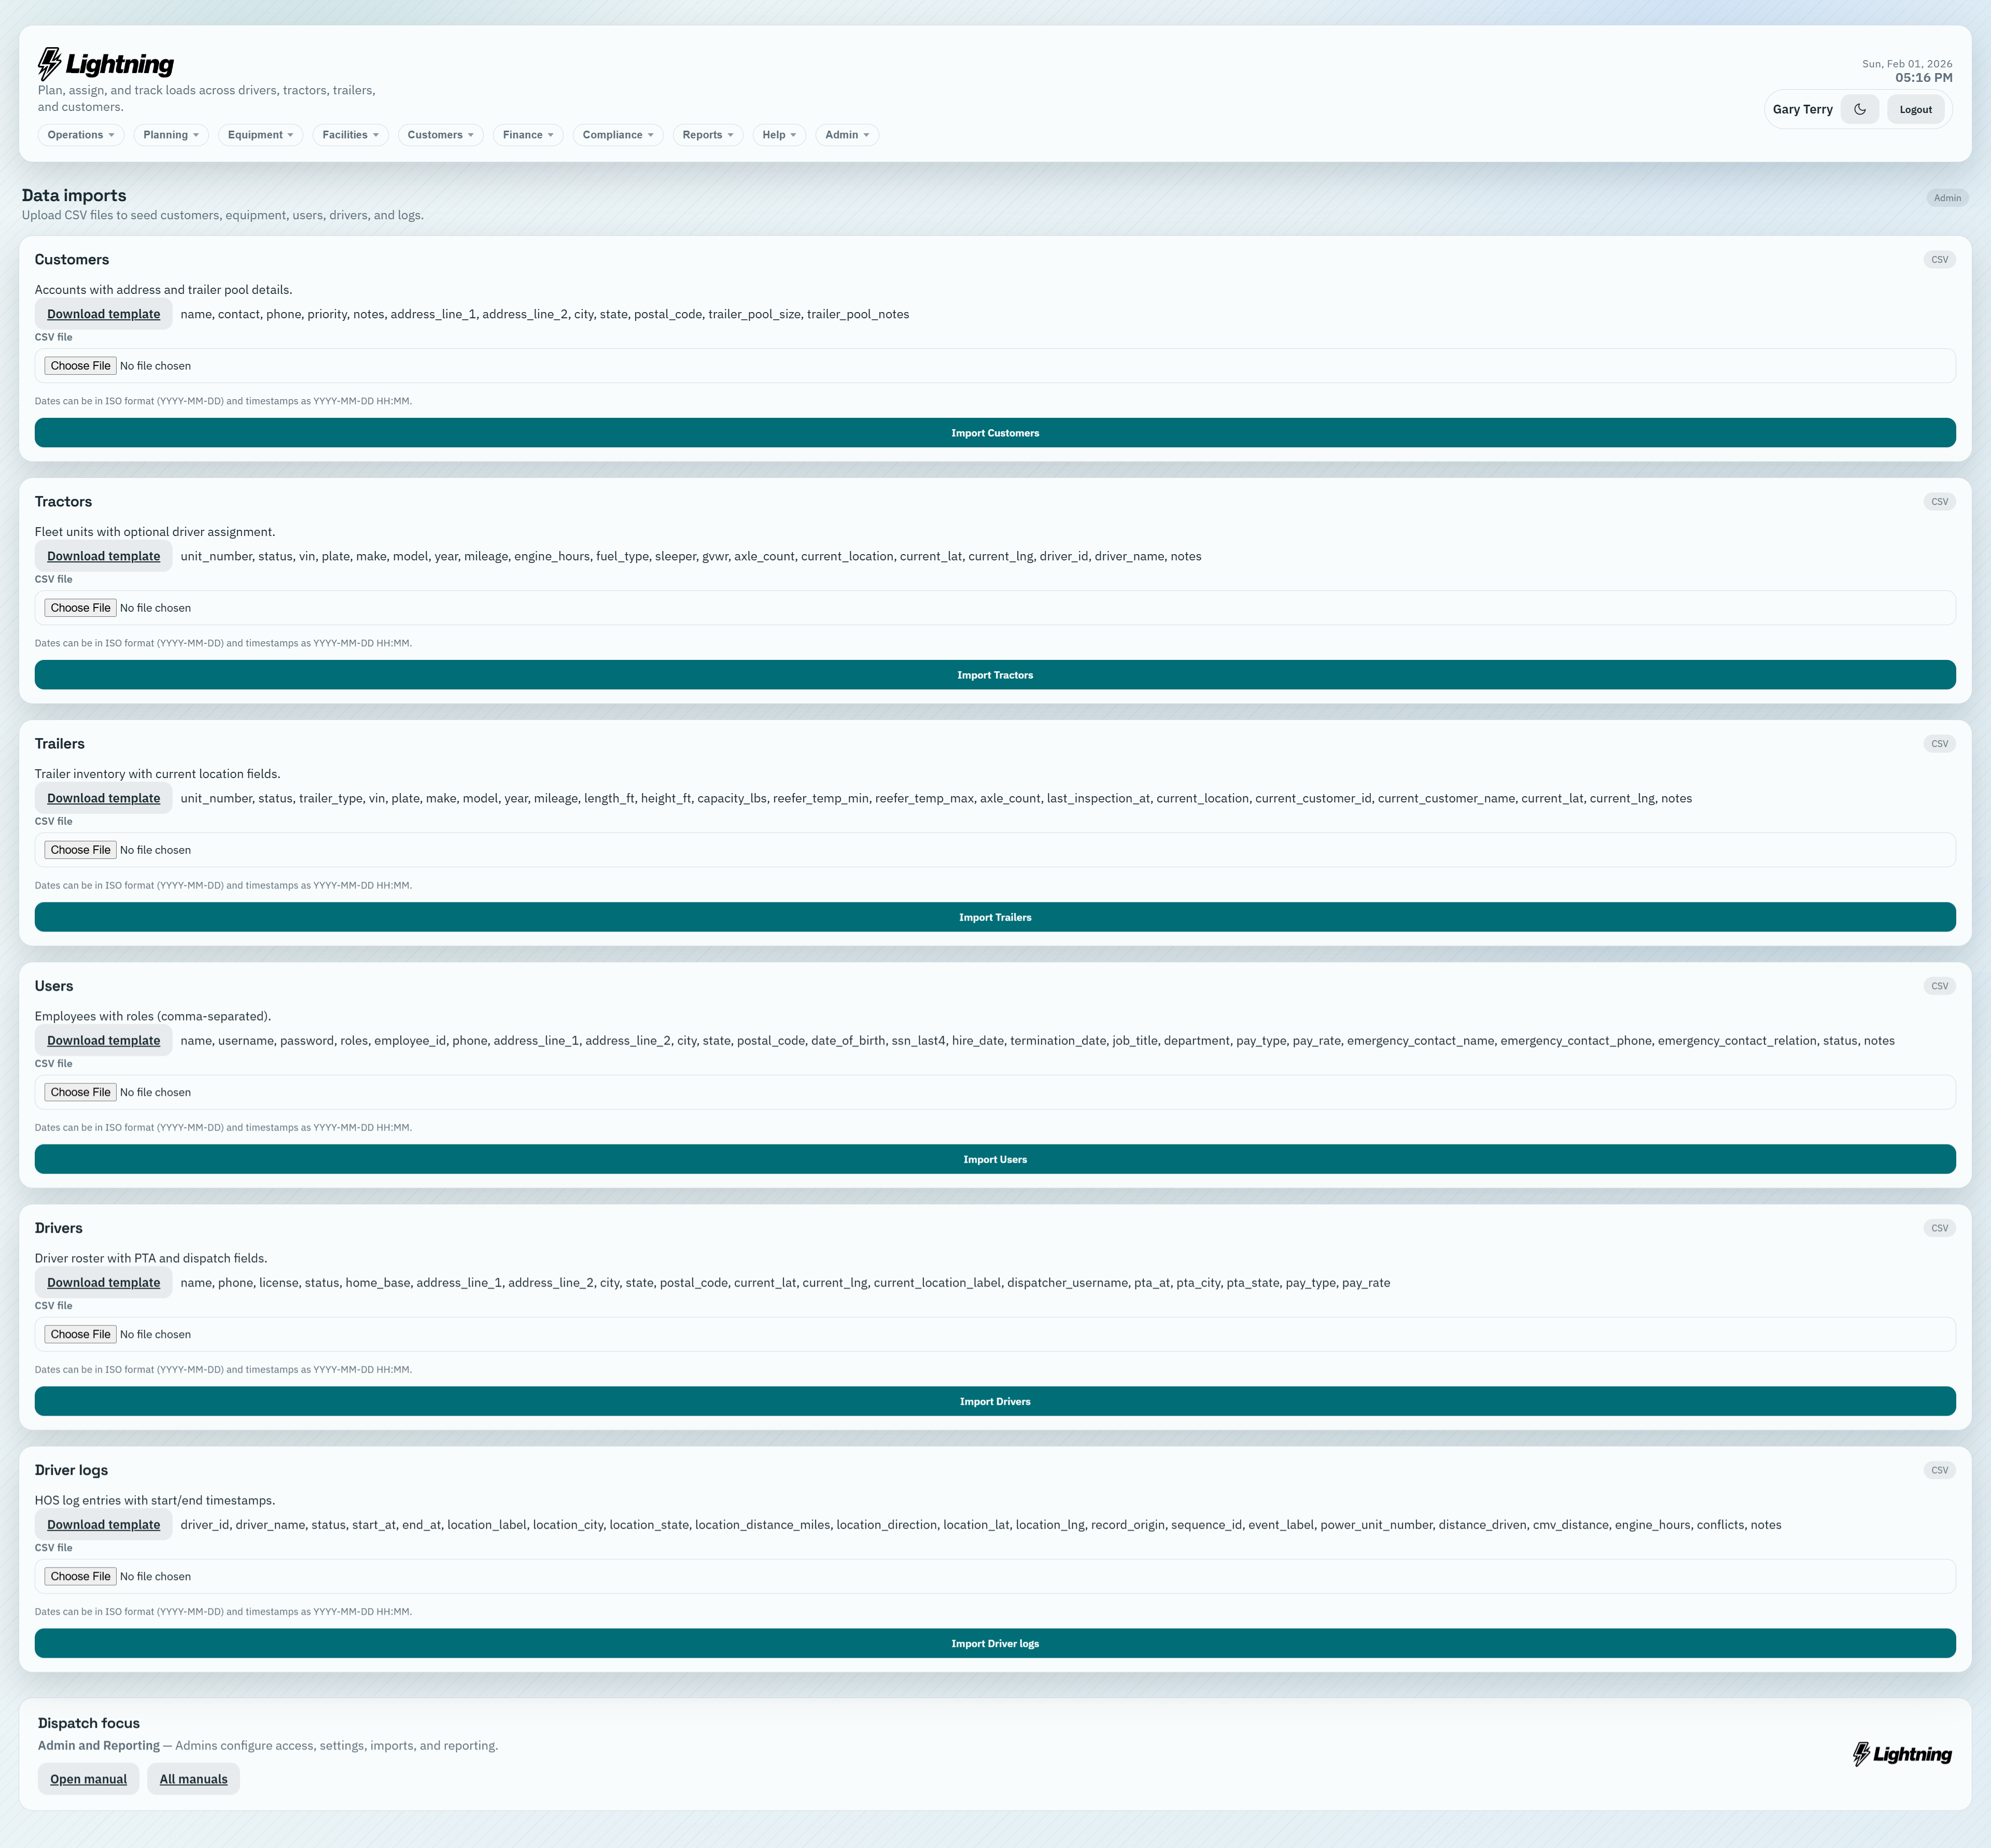
Task: Click the CSV badge on the Customers card
Action: click(1939, 259)
